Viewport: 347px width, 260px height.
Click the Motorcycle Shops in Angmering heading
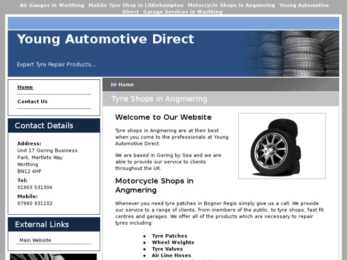pyautogui.click(x=154, y=186)
